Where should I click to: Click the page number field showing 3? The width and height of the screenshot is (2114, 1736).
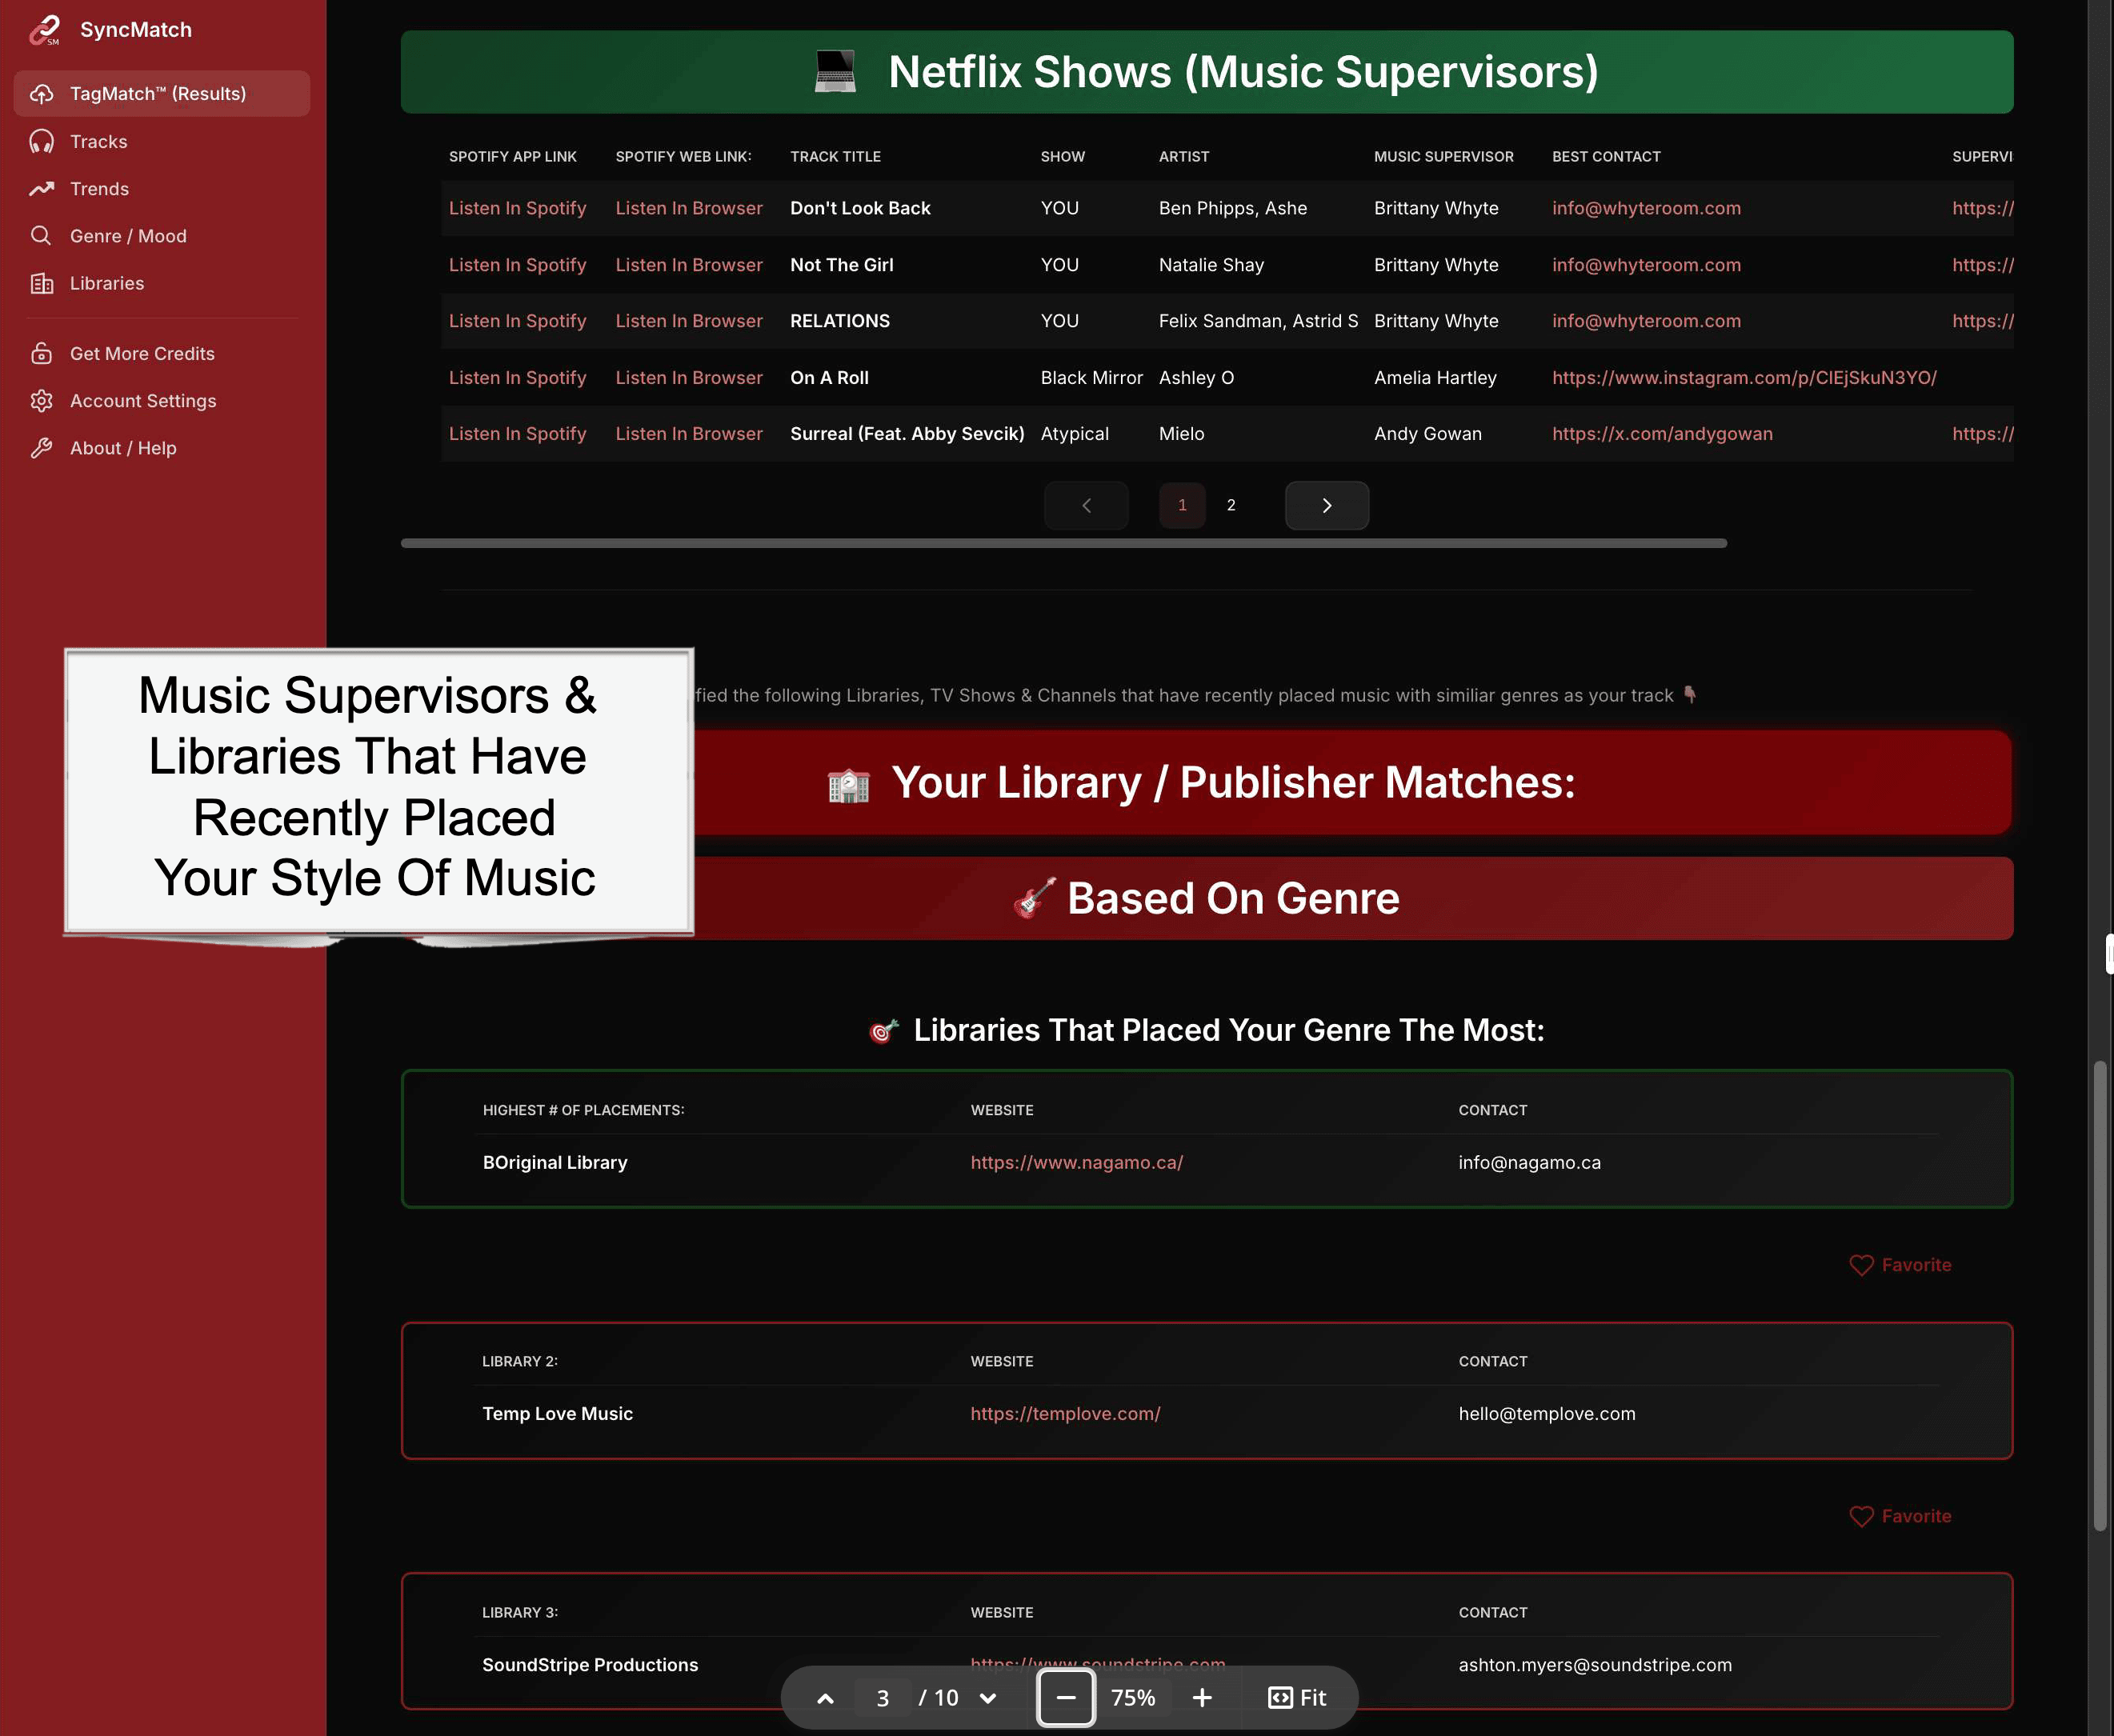point(883,1698)
